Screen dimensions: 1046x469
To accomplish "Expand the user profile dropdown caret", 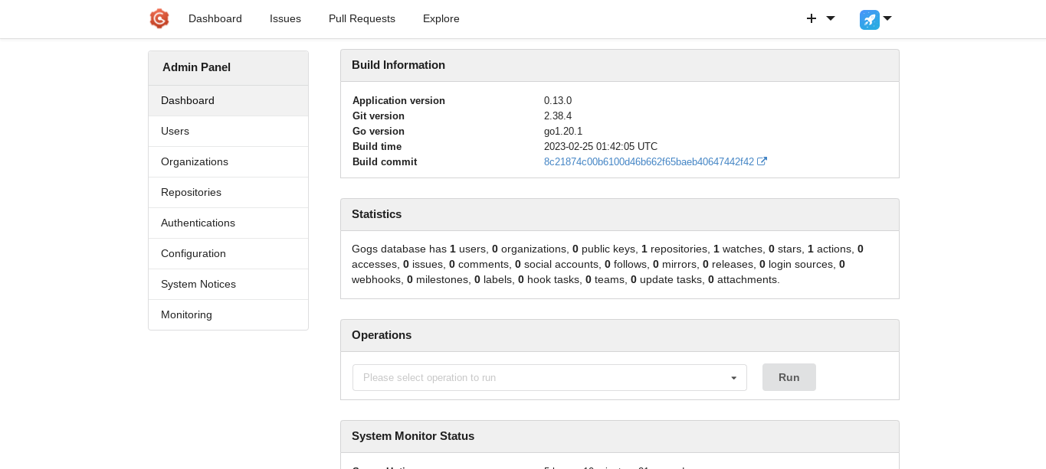I will (x=887, y=18).
